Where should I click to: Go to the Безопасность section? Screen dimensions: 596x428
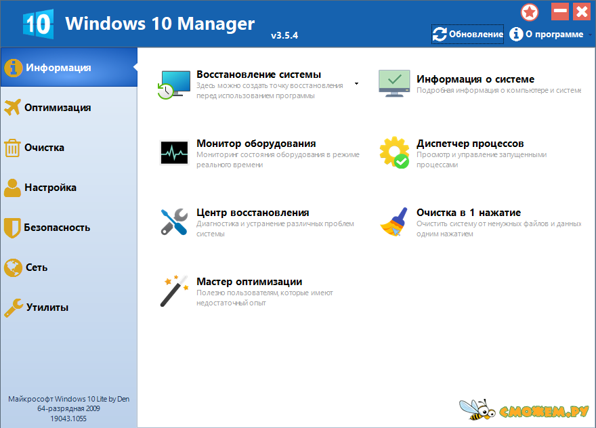pyautogui.click(x=69, y=228)
